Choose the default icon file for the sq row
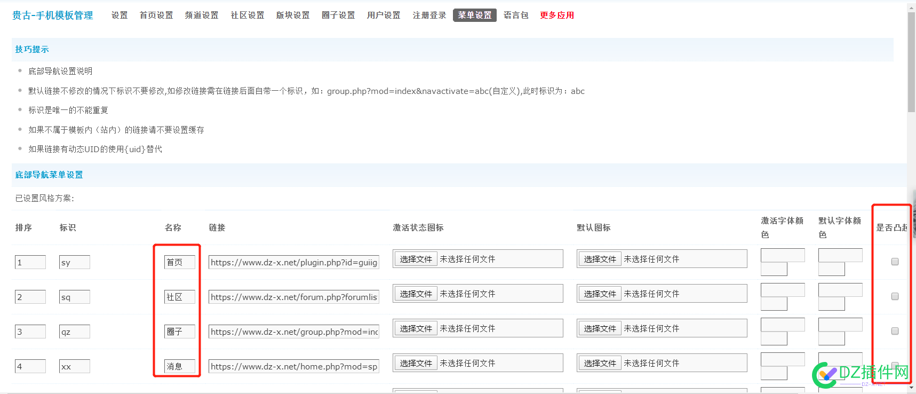 (x=600, y=294)
